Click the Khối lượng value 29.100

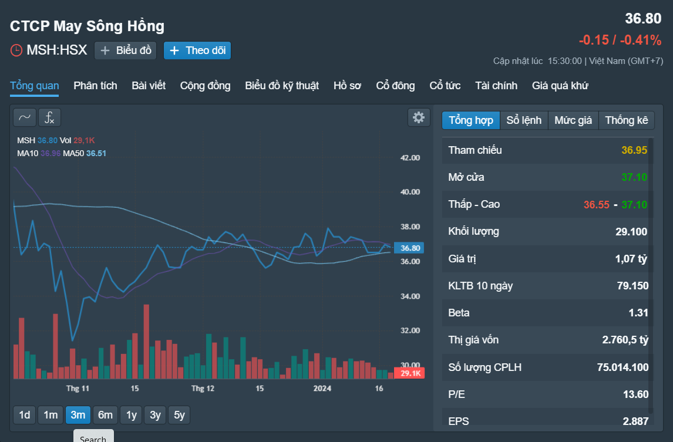coord(631,232)
